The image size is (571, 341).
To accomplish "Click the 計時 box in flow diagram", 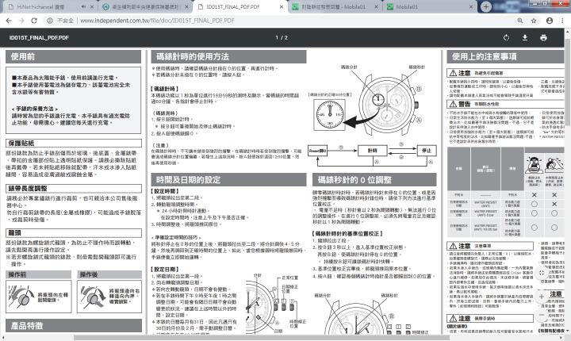I will pos(373,151).
